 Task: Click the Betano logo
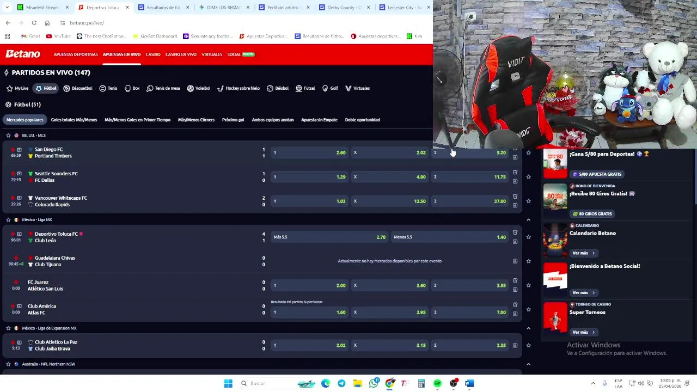click(23, 54)
